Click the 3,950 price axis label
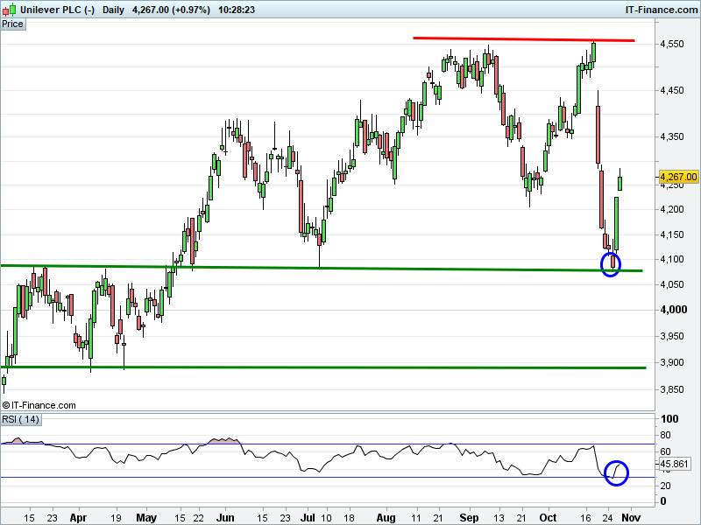 coord(672,336)
